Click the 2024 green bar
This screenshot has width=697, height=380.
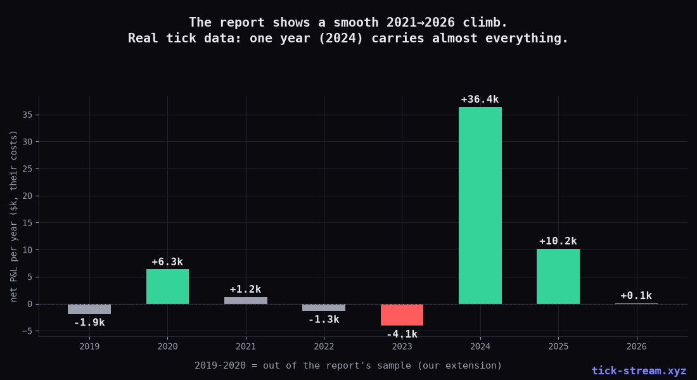[480, 205]
